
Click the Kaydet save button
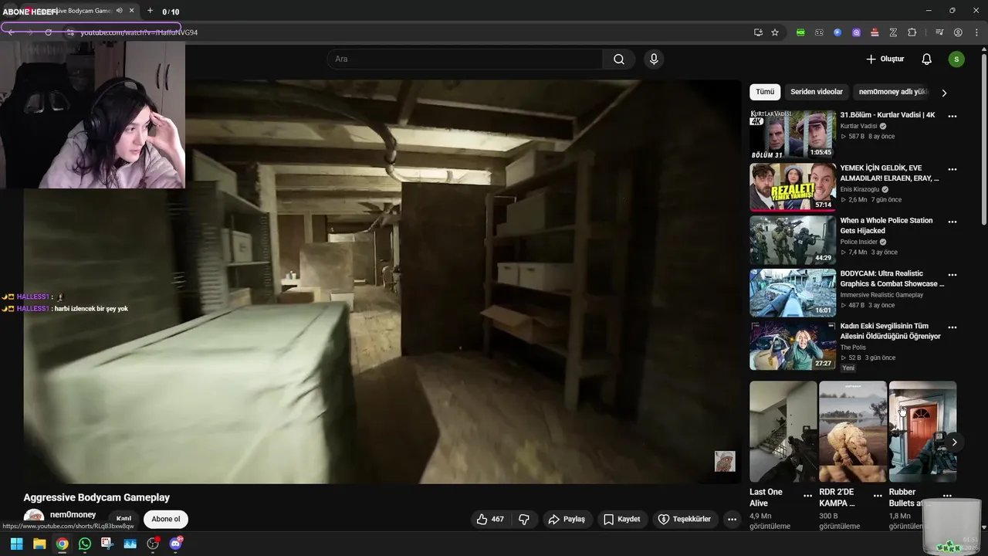622,519
